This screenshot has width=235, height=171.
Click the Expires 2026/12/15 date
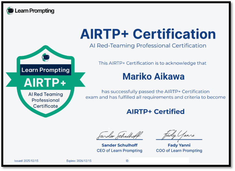point(78,161)
